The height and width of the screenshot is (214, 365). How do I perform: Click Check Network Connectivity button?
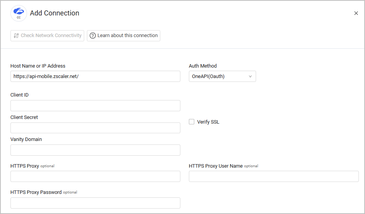[48, 36]
